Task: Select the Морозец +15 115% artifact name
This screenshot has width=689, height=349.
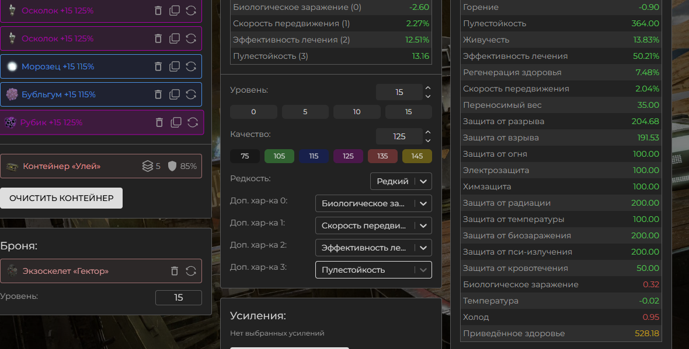Action: (x=58, y=66)
